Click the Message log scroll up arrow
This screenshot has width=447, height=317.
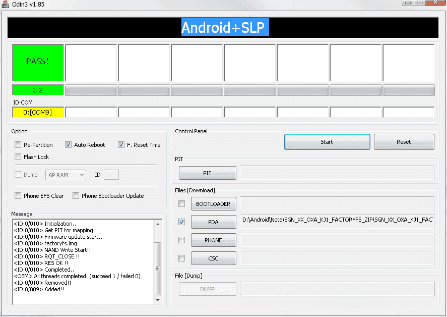tap(158, 224)
